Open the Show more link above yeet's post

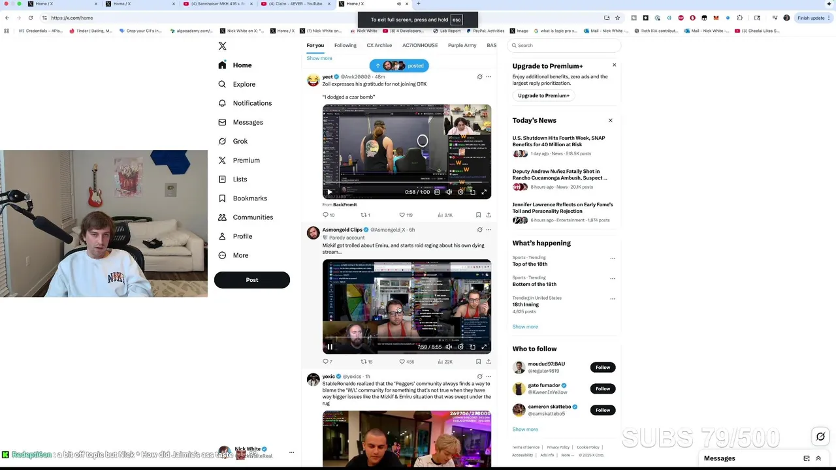319,58
